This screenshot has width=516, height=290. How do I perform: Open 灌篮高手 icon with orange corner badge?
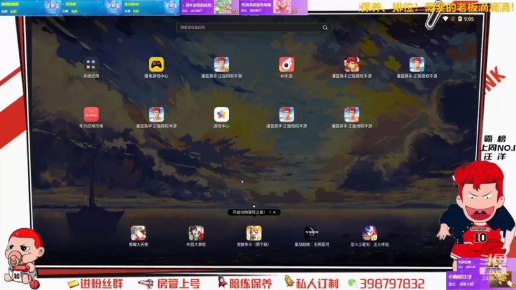tap(352, 115)
